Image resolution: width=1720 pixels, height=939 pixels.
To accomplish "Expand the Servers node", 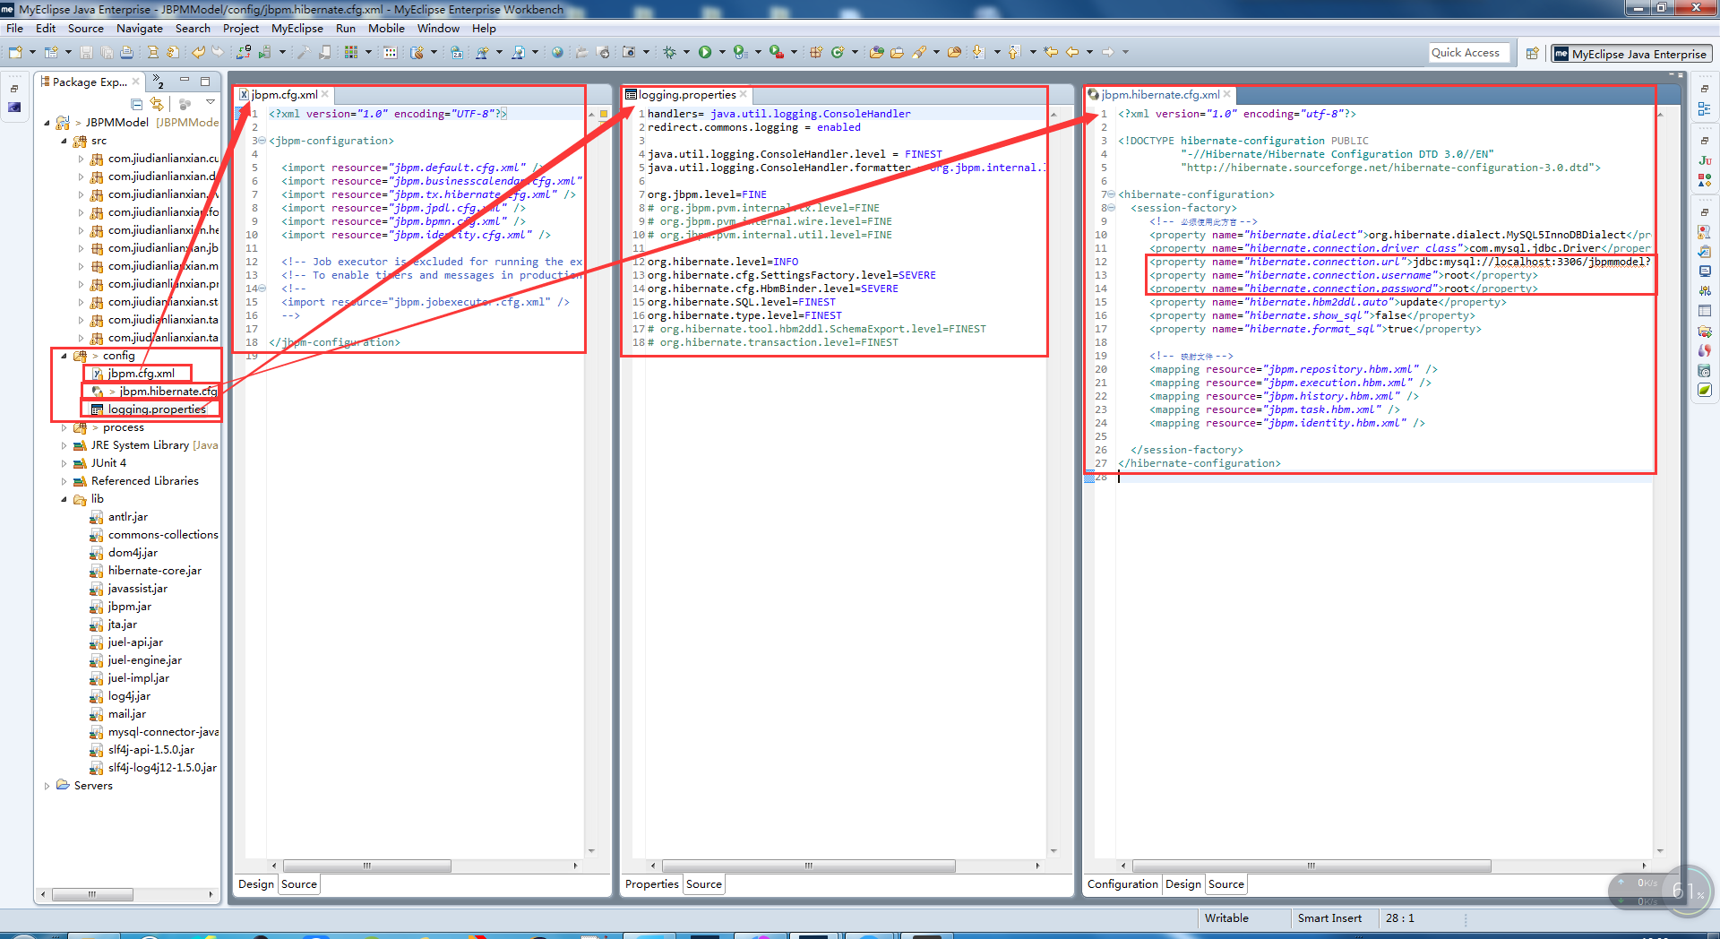I will tap(47, 786).
